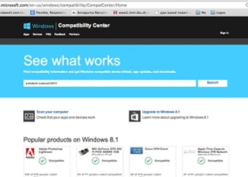
Task: Open the Partners page
Action: click(x=74, y=34)
